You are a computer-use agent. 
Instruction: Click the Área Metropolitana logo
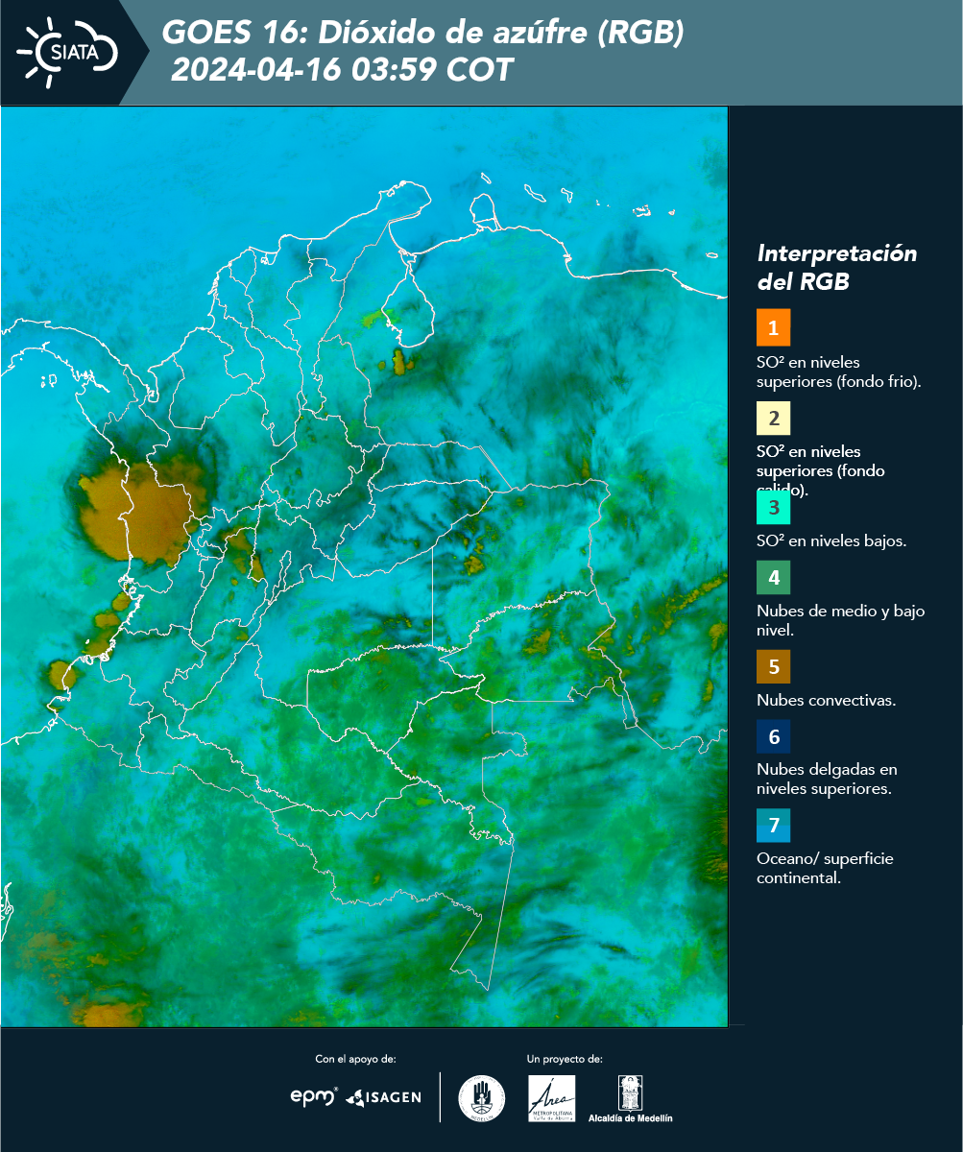[x=552, y=1098]
